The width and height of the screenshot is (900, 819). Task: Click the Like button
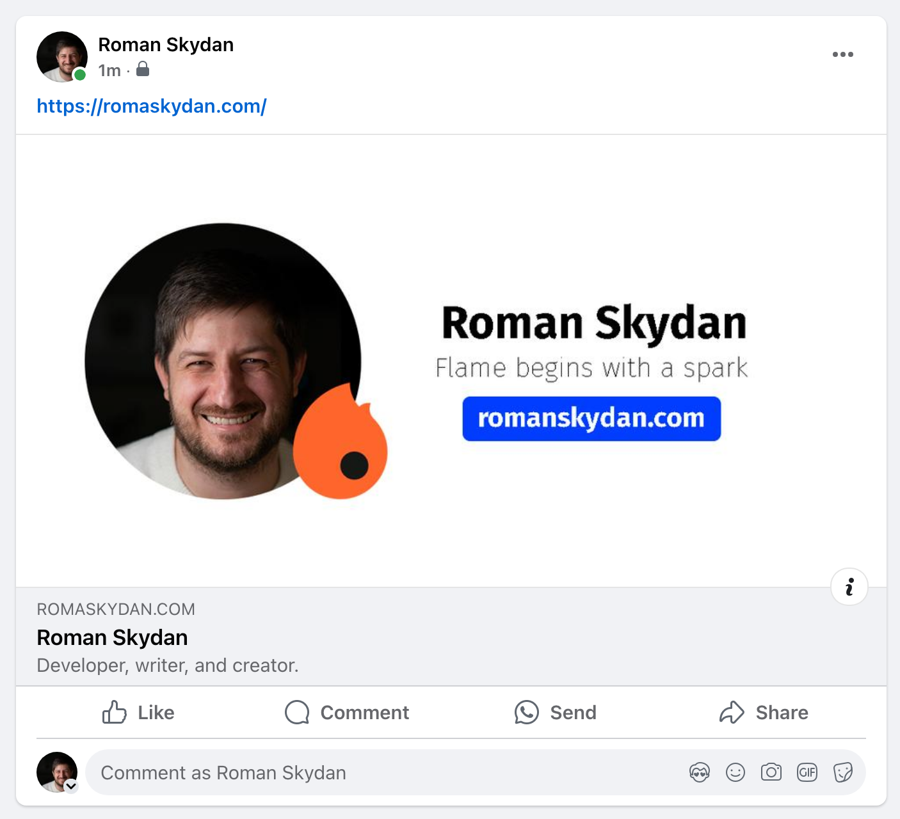(138, 712)
